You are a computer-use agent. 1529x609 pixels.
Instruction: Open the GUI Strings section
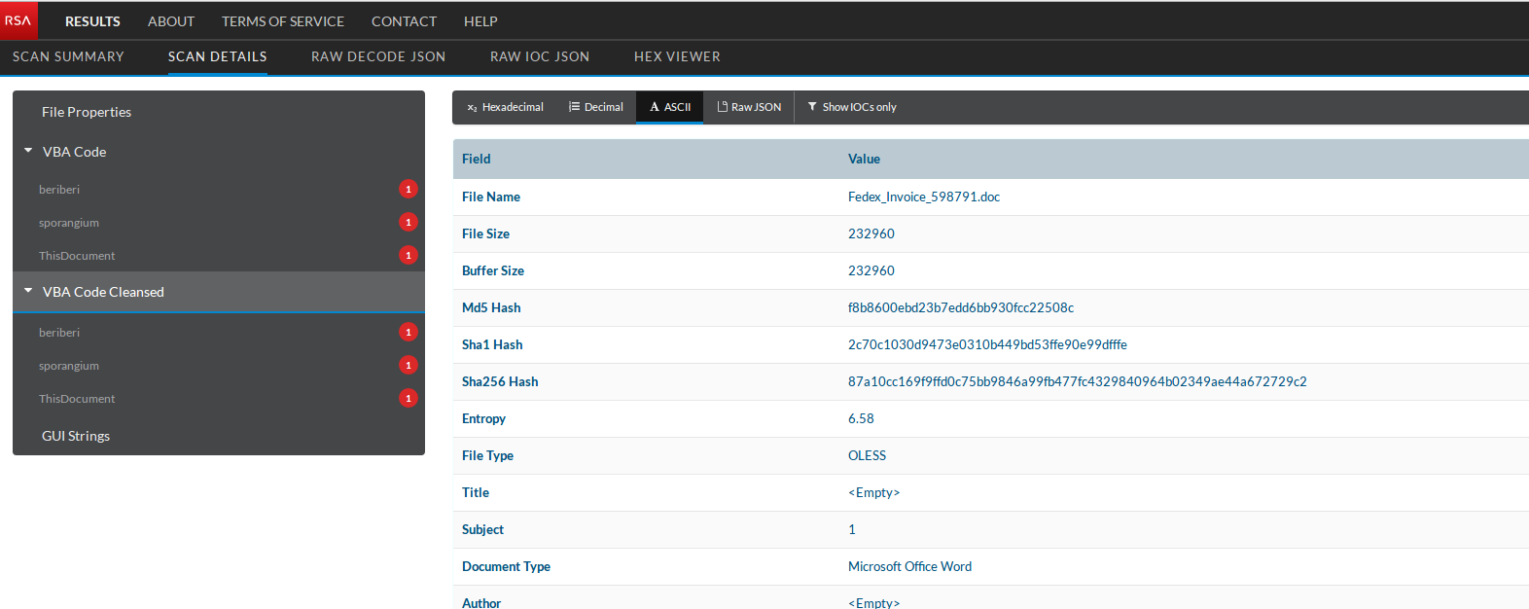[x=76, y=436]
